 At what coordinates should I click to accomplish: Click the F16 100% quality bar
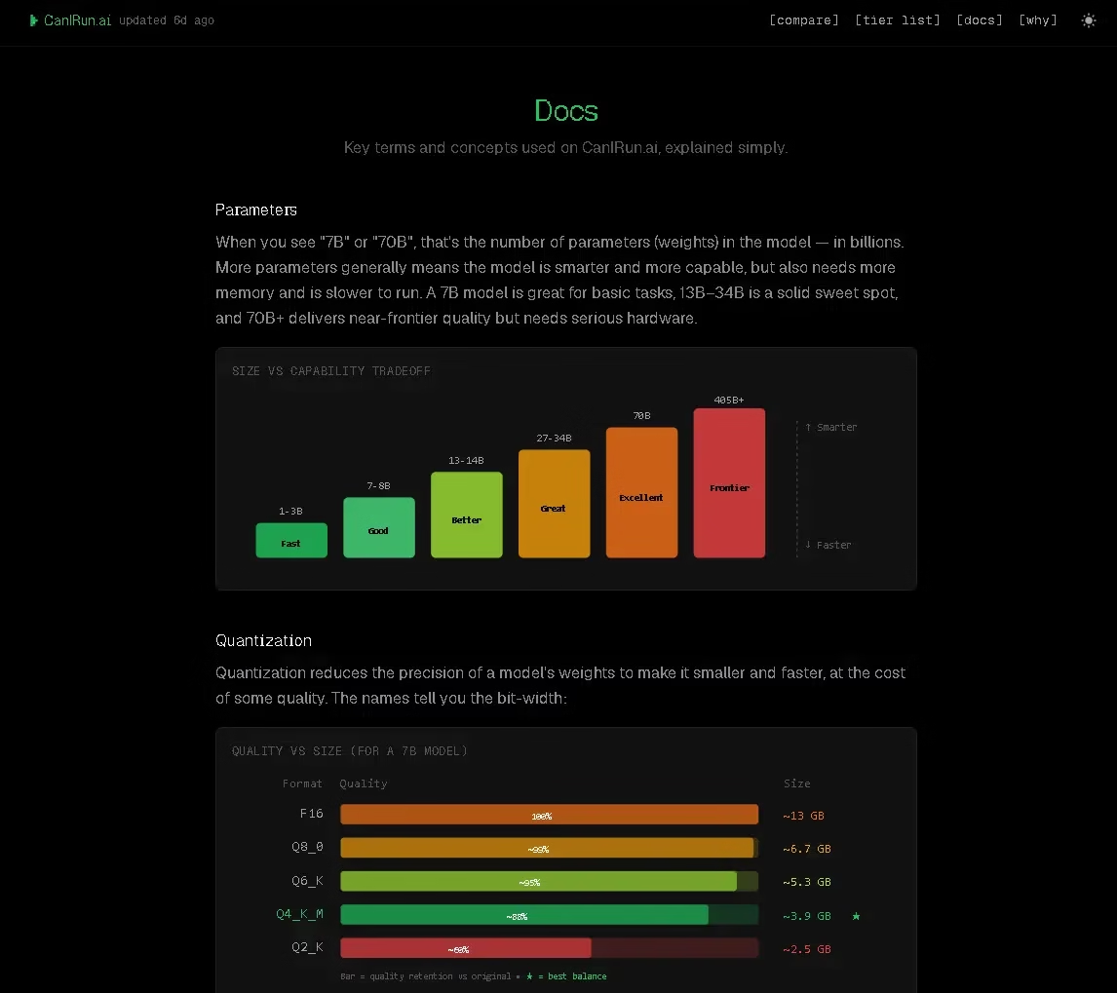click(x=549, y=815)
